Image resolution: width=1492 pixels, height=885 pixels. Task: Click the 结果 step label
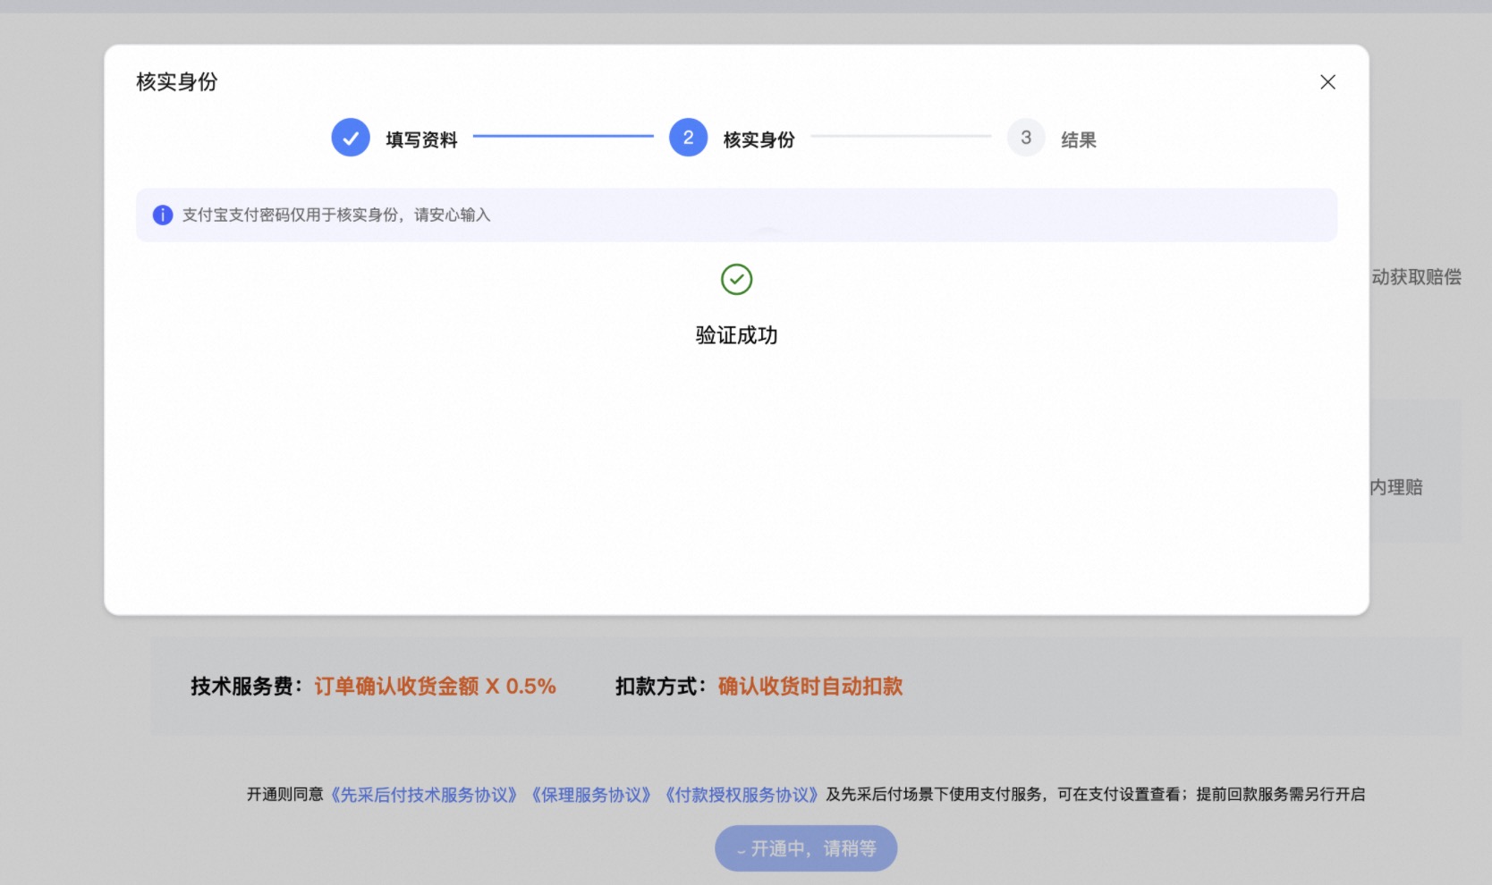pyautogui.click(x=1079, y=139)
